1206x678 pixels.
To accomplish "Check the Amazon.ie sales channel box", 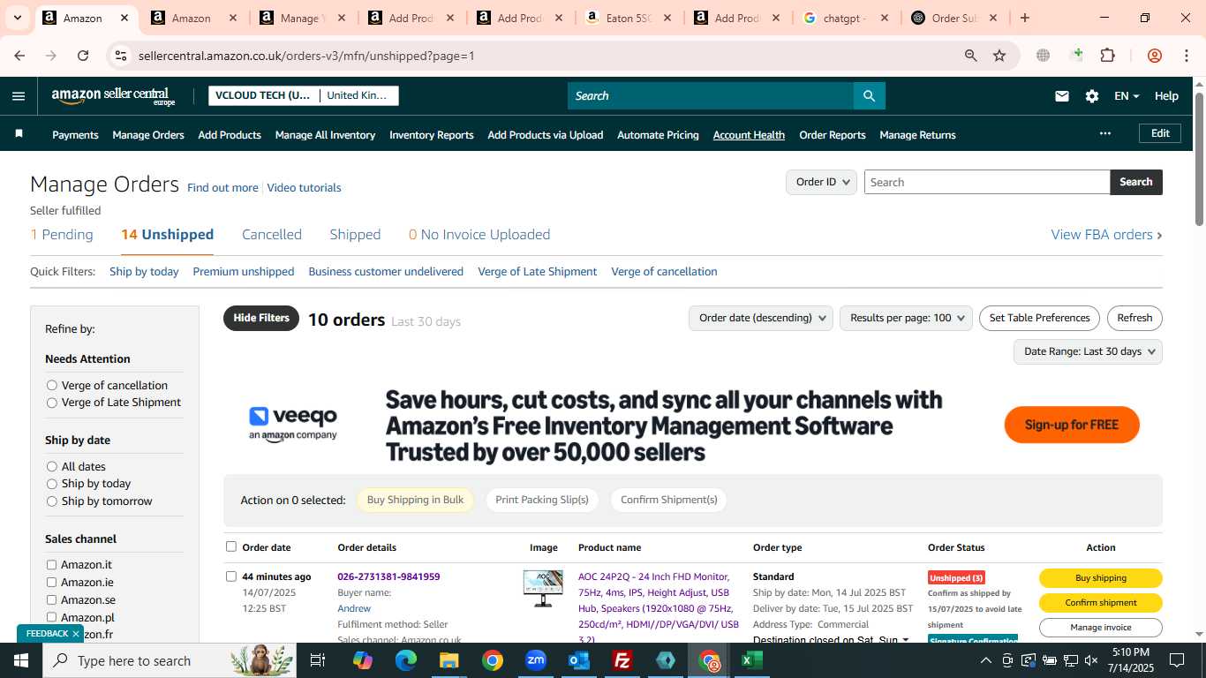I will (51, 583).
